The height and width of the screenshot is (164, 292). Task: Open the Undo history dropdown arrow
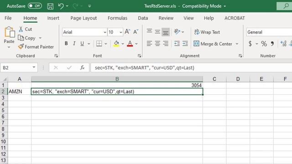(67, 6)
